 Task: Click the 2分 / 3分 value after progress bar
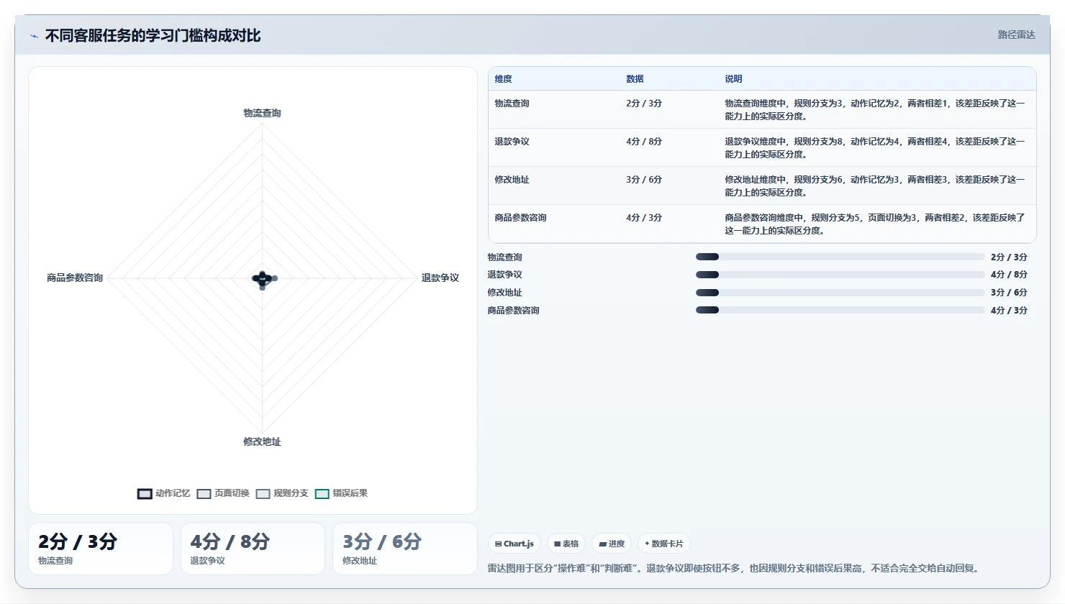click(x=1009, y=257)
